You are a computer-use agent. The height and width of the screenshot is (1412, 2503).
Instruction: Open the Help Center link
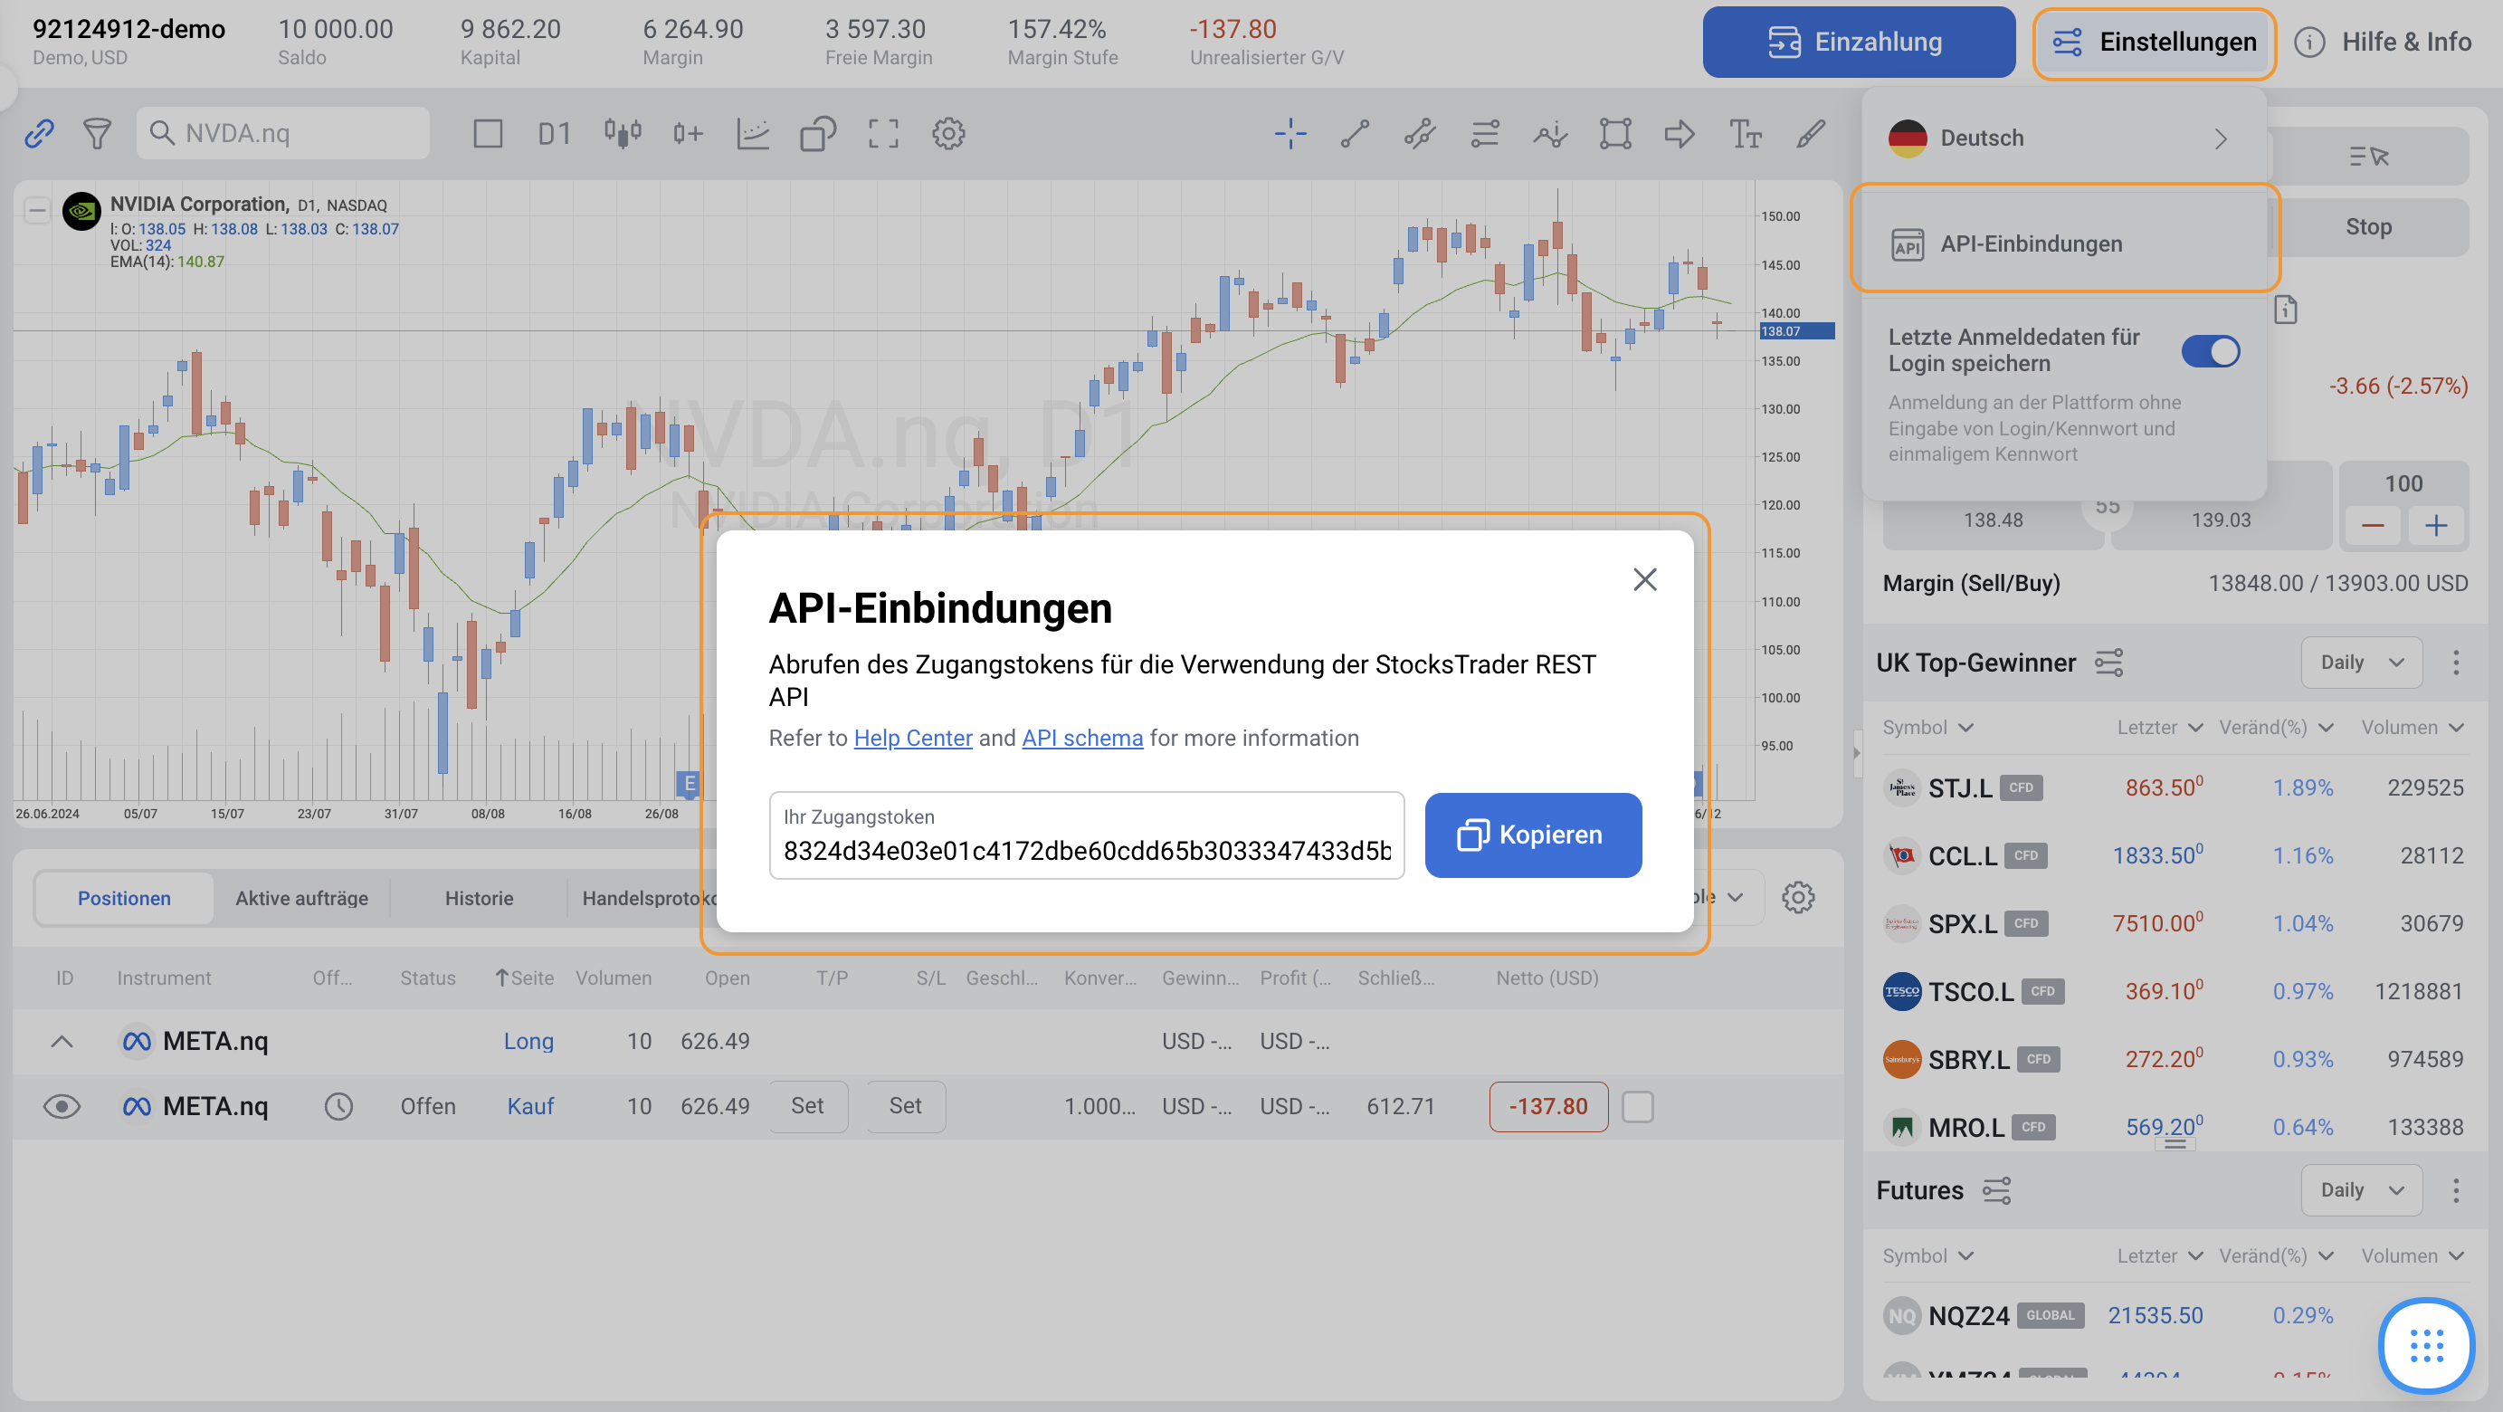point(912,739)
